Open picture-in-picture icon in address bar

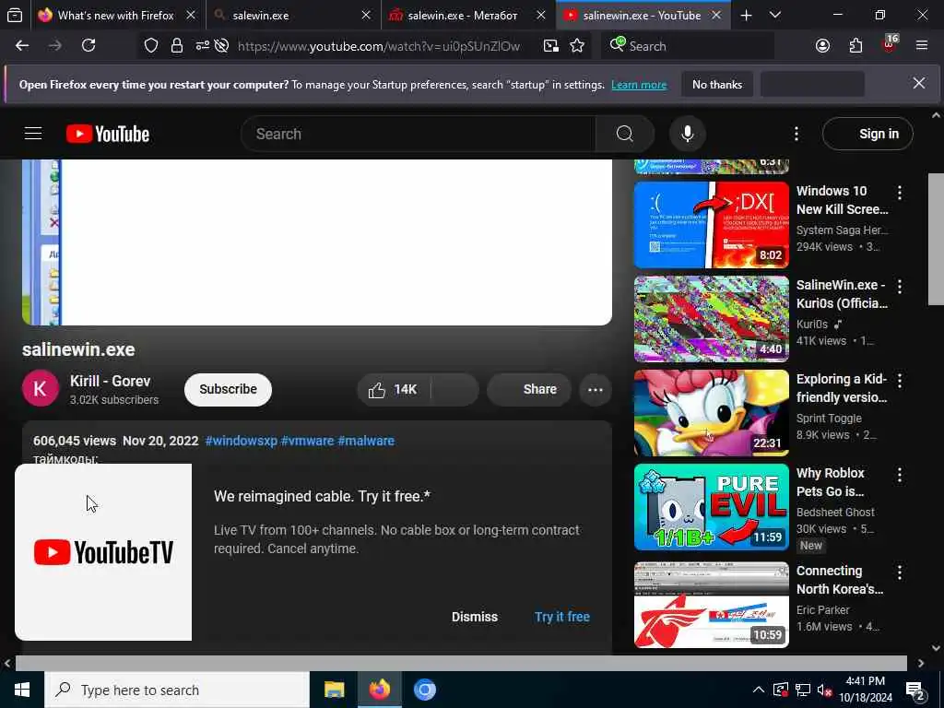click(551, 46)
